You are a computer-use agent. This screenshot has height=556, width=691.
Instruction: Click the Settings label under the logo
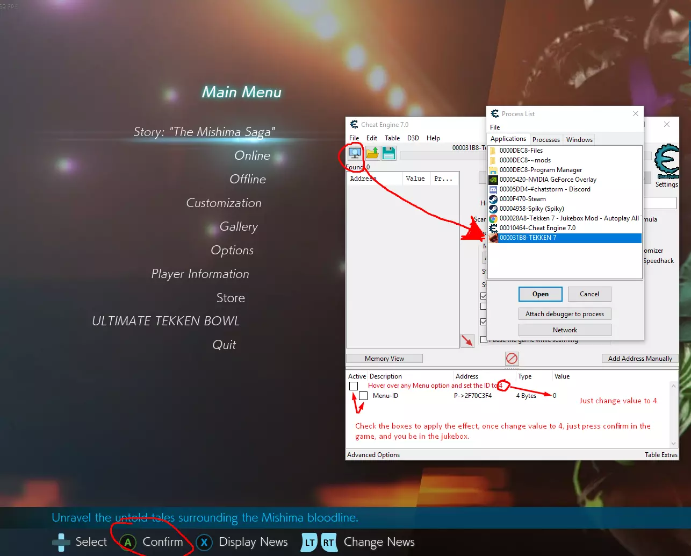667,184
